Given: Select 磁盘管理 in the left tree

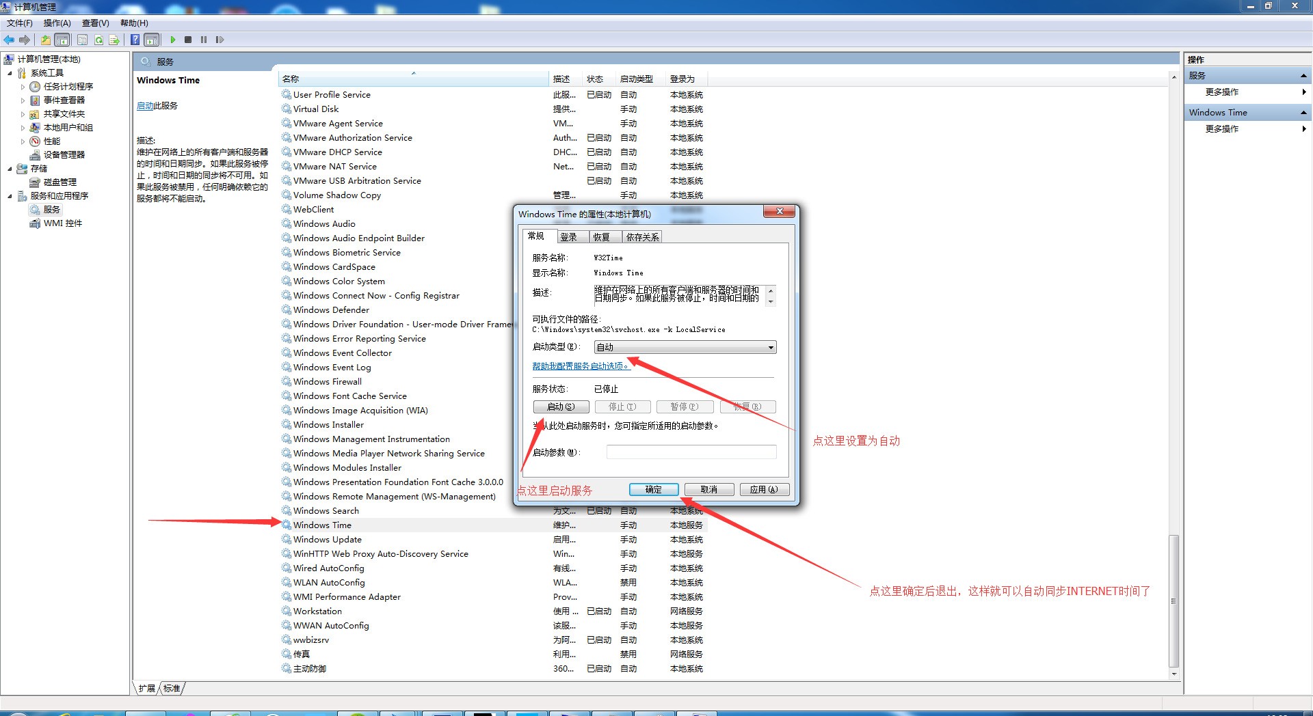Looking at the screenshot, I should pyautogui.click(x=59, y=182).
